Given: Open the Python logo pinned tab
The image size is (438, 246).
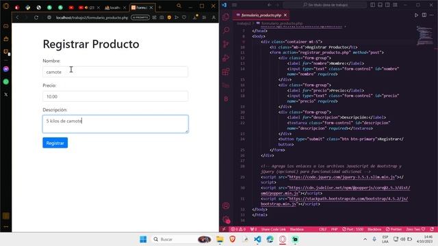Looking at the screenshot, I should point(27,8).
